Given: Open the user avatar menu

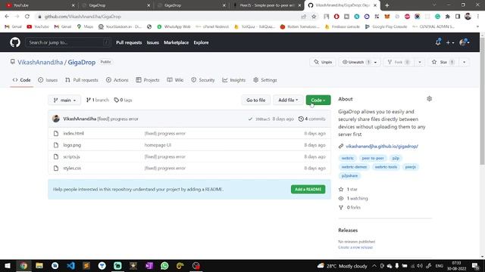Looking at the screenshot, I should (465, 42).
